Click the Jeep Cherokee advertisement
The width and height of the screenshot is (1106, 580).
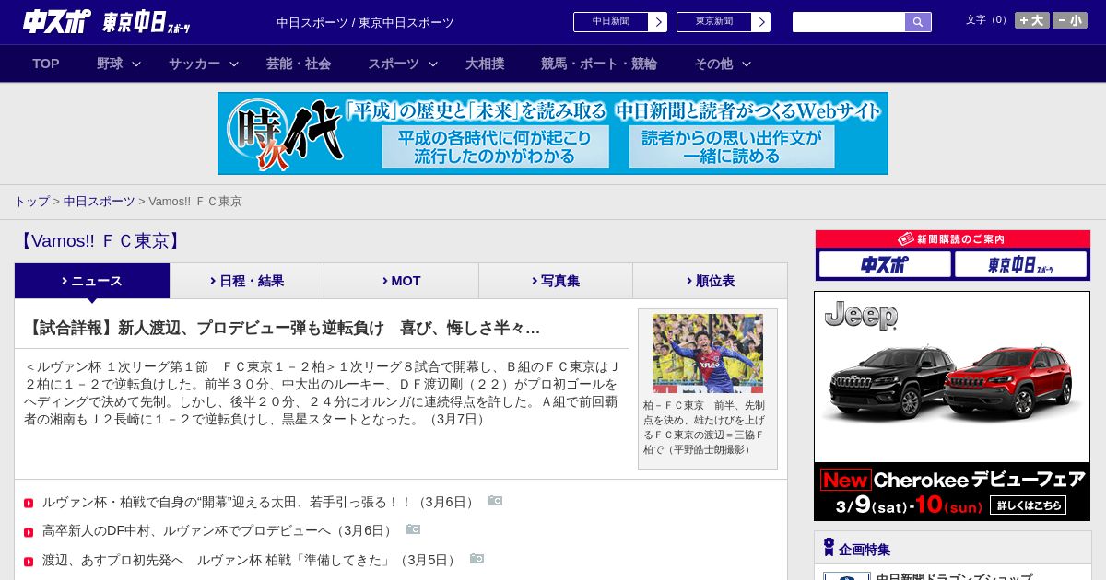pyautogui.click(x=952, y=406)
